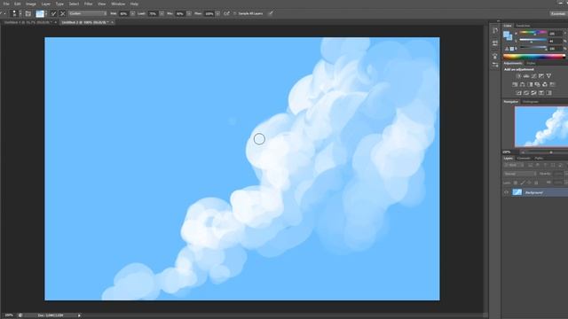Image resolution: width=568 pixels, height=319 pixels.
Task: Pick a color from the spectrum ramp
Action: [x=534, y=56]
